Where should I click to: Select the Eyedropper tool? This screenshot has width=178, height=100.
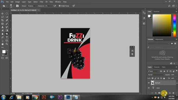click(x=7, y=20)
